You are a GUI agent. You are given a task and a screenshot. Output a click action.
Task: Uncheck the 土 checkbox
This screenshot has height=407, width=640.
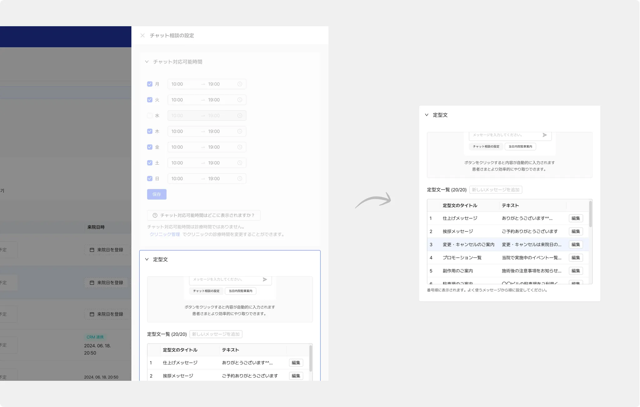pos(150,163)
